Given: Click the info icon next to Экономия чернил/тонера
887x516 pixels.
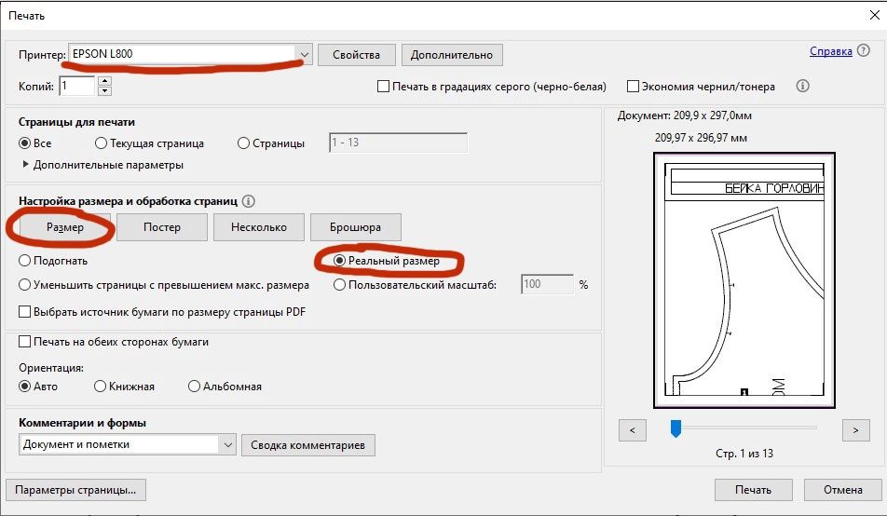Looking at the screenshot, I should pyautogui.click(x=802, y=86).
